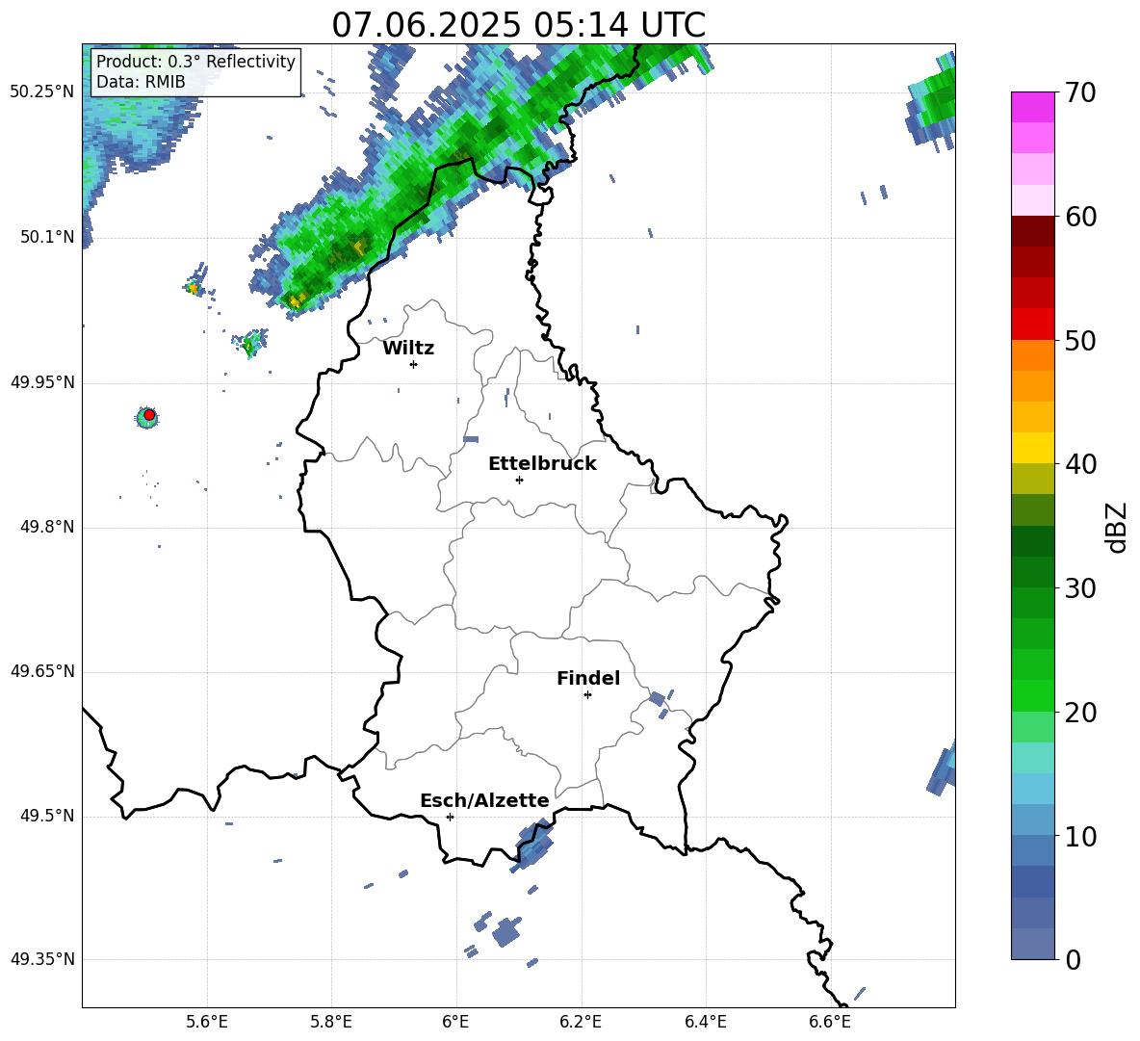The image size is (1140, 1041).
Task: Click the colorbar tick label 20
Action: (x=1080, y=713)
